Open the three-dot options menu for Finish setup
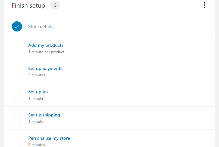Viewport: 219px width, 147px height. 204,5
